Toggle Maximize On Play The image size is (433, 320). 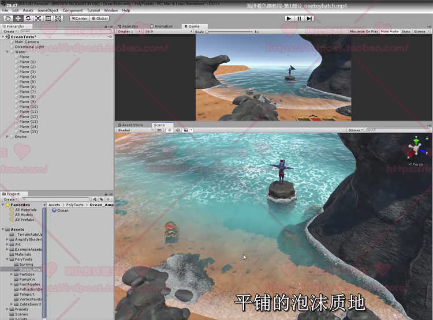pyautogui.click(x=364, y=32)
